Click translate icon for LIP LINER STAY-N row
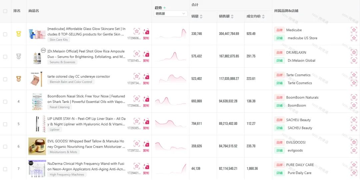The image size is (360, 180). tap(146, 121)
